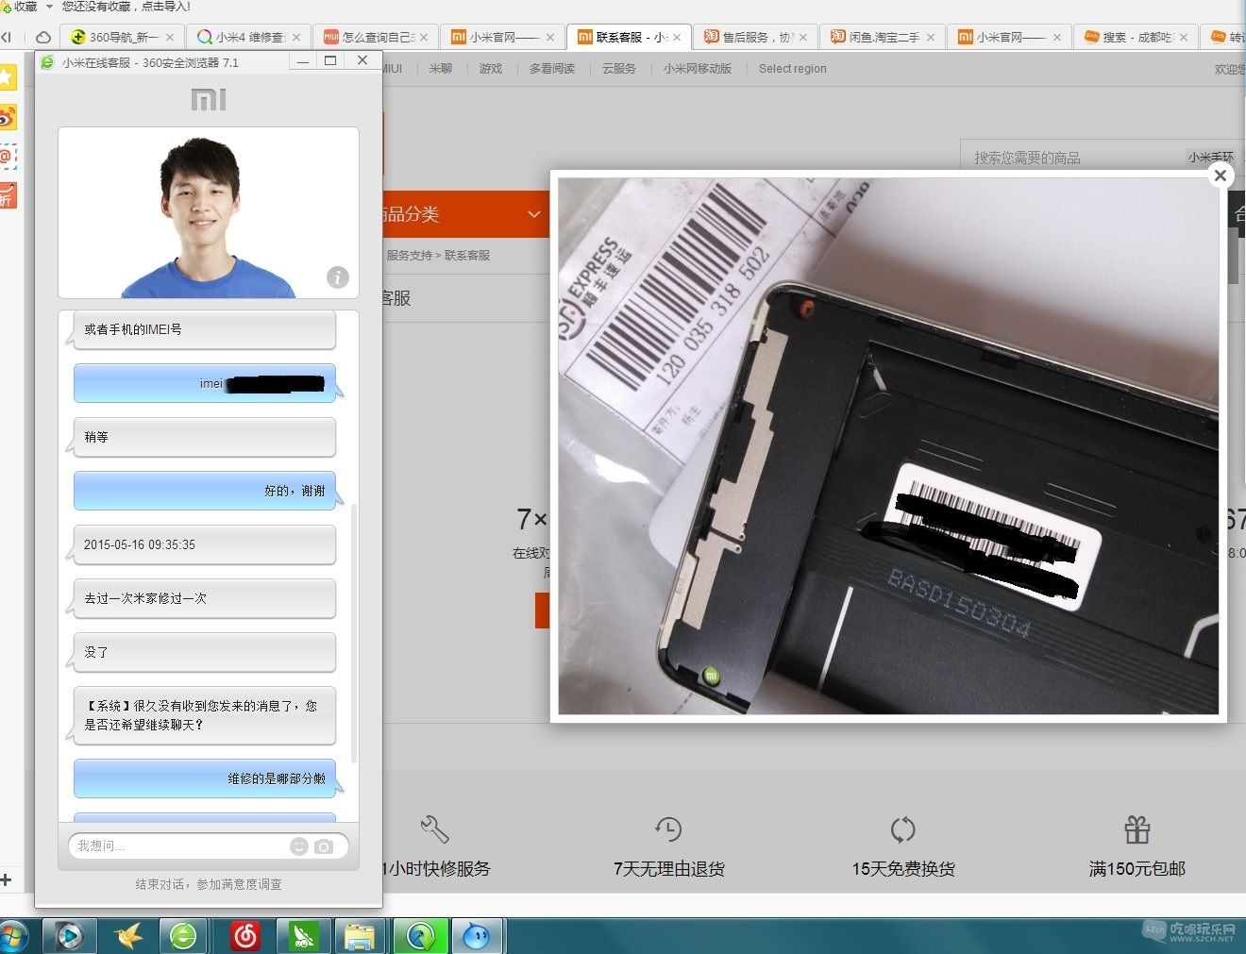Click the 或者手机的IMEI号 chat message
The image size is (1246, 954).
pos(204,329)
